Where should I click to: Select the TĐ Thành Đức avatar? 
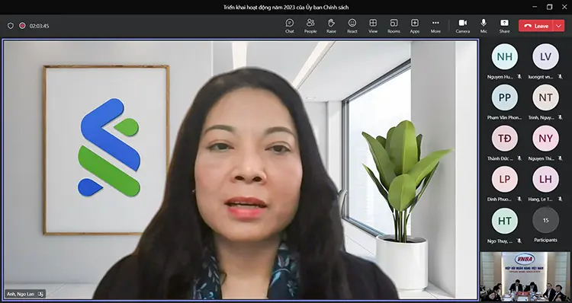point(505,138)
